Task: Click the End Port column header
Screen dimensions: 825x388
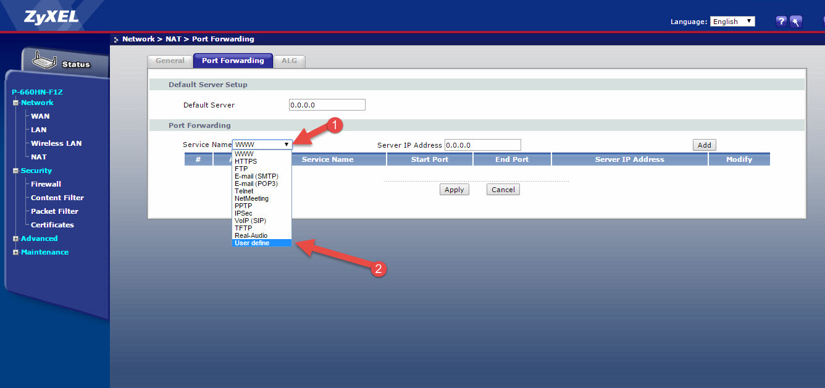Action: click(512, 159)
